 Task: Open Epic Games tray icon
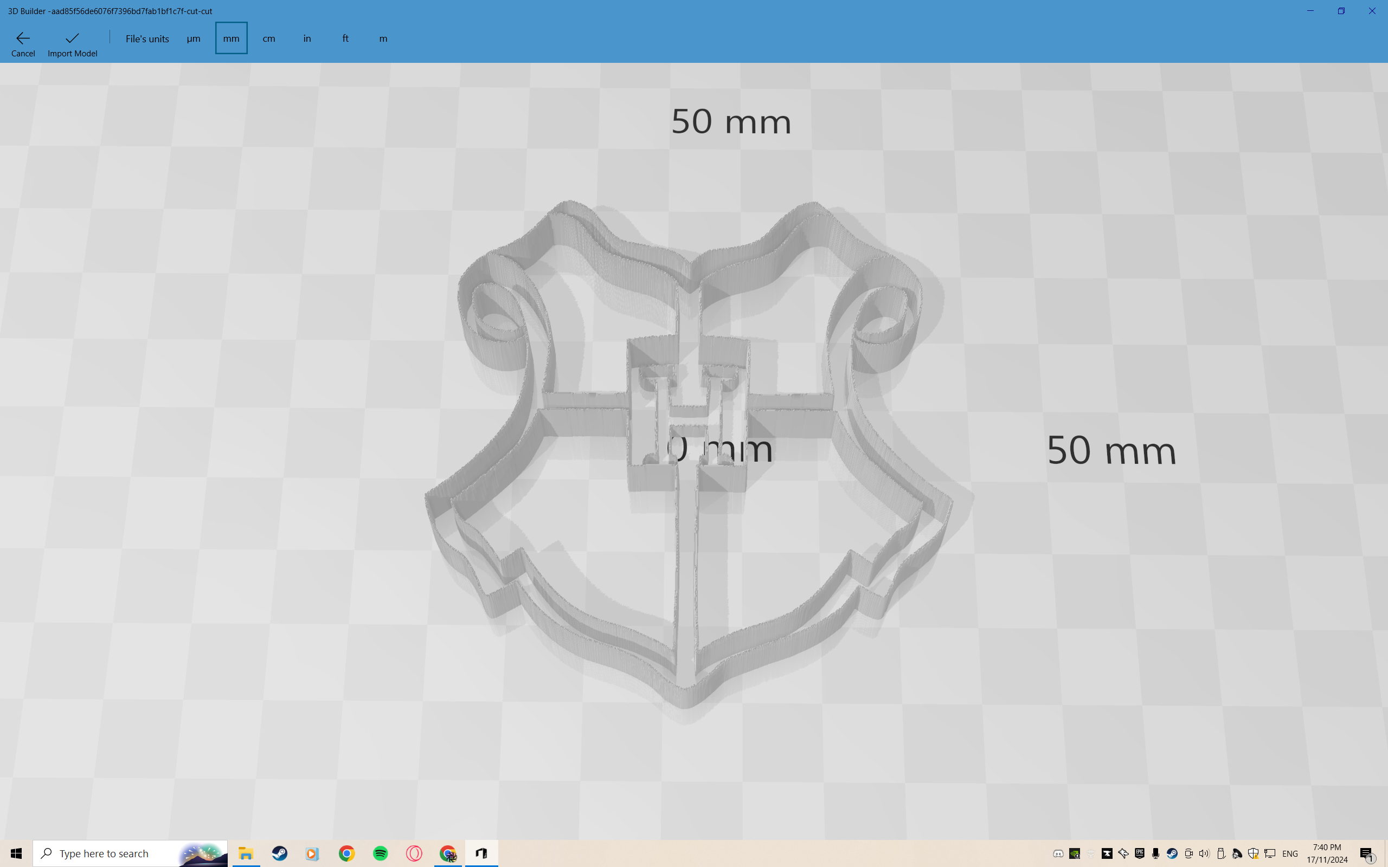point(1140,854)
